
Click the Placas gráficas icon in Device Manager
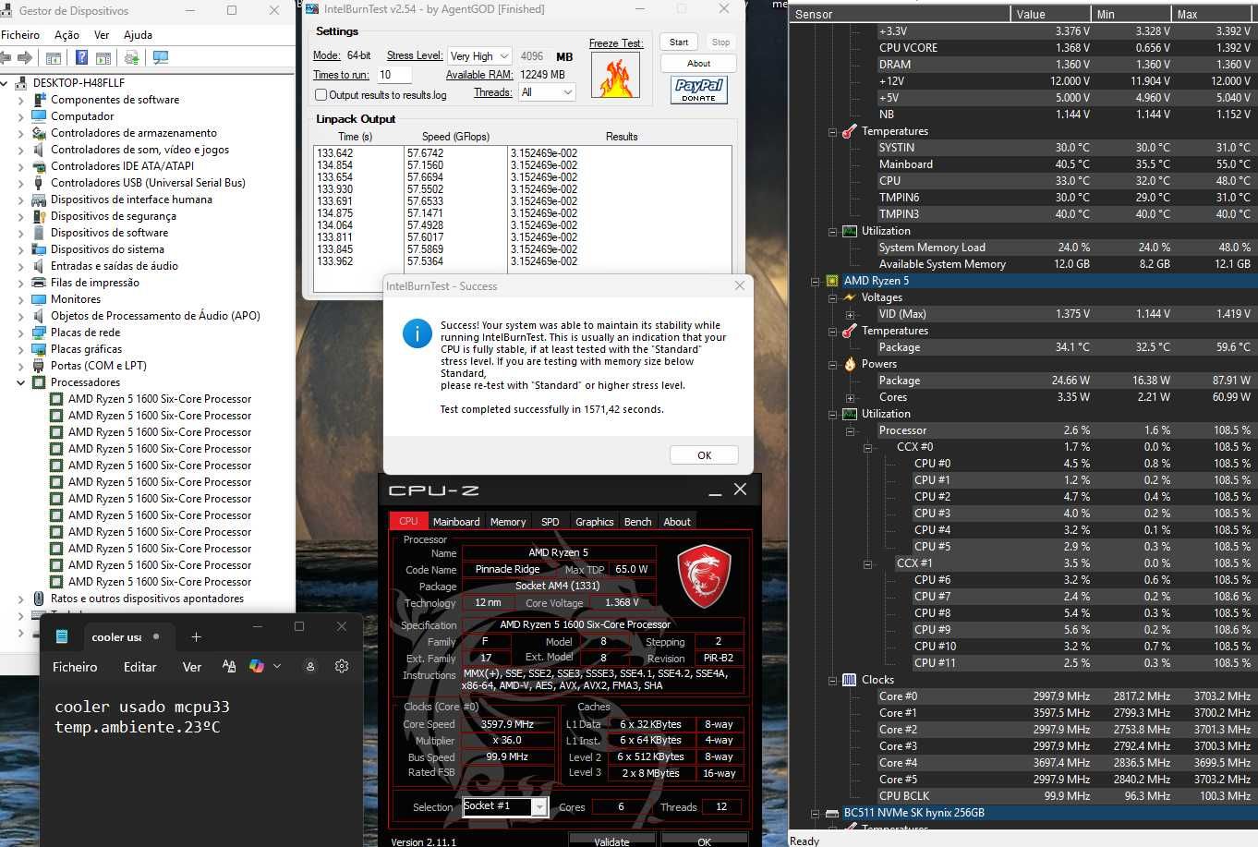point(39,349)
